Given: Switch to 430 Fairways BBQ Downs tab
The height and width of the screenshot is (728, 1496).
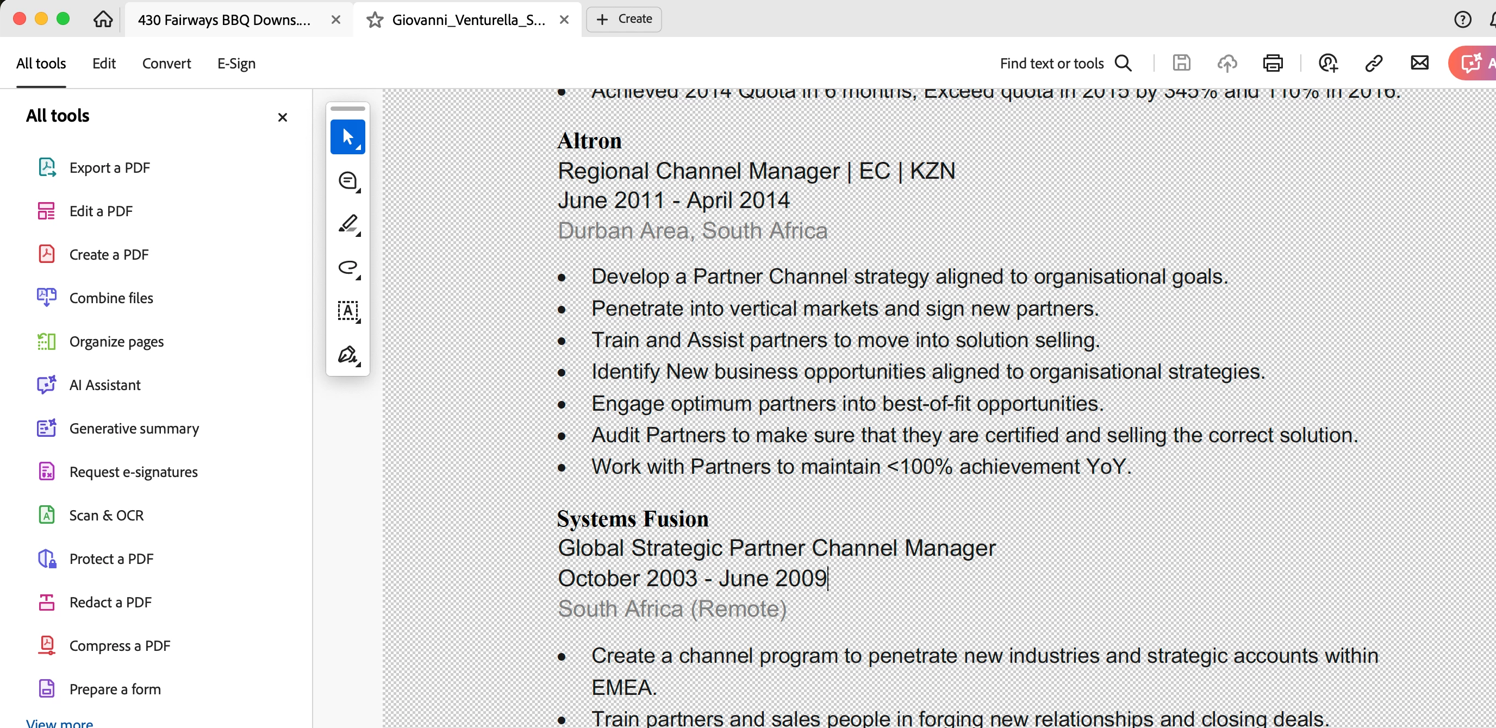Looking at the screenshot, I should point(223,20).
